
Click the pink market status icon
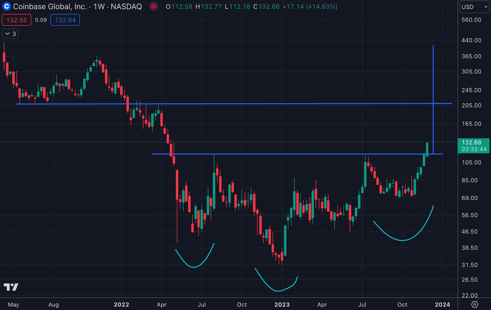point(153,6)
